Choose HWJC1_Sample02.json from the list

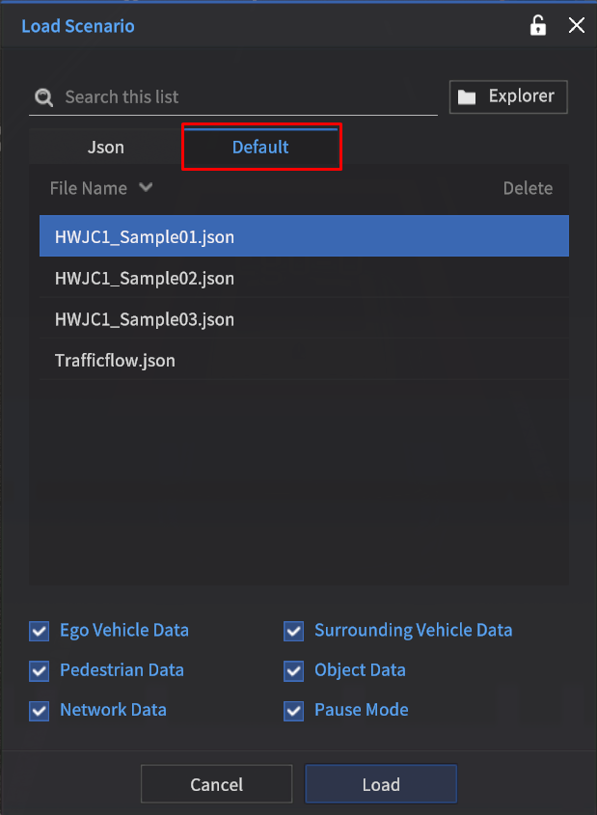coord(145,279)
